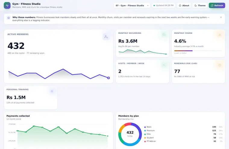The image size is (229, 149).
Task: Click the 532K axis label
Action: pyautogui.click(x=12, y=132)
